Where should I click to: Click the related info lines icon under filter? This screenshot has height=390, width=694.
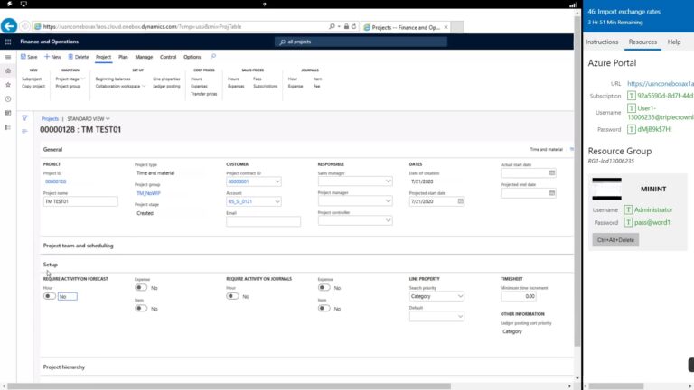click(x=24, y=131)
